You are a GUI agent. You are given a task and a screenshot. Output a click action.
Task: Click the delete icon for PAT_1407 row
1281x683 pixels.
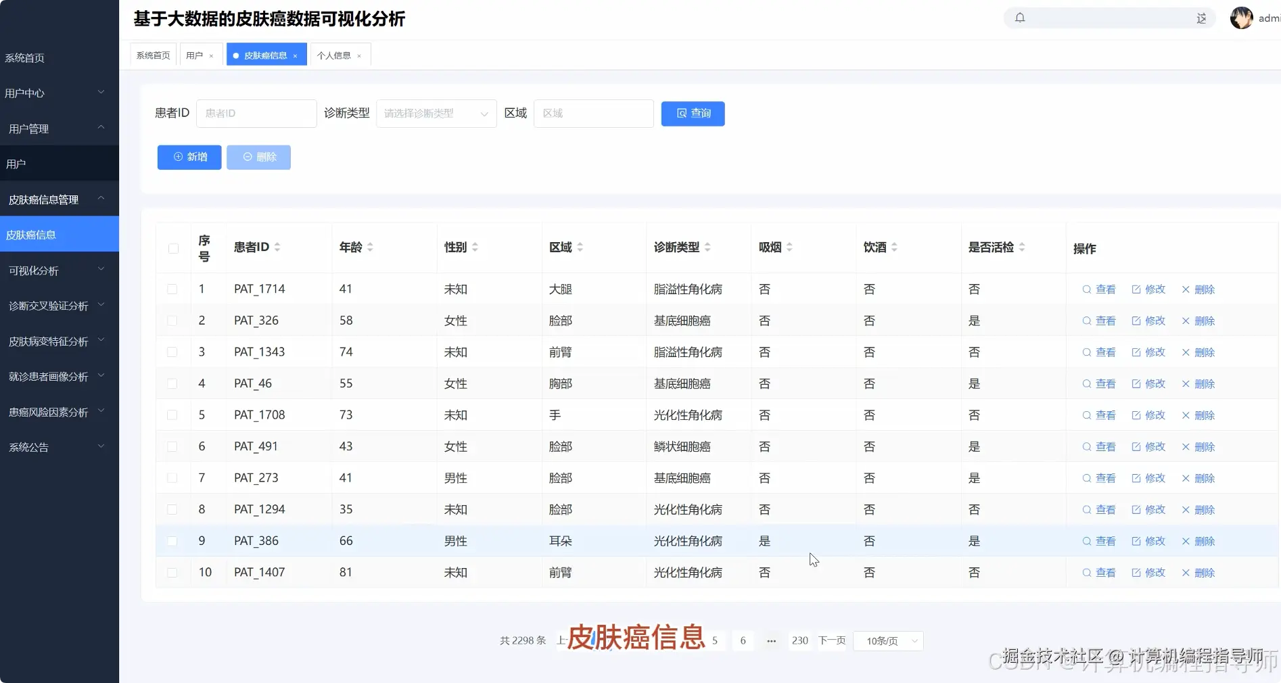click(1184, 572)
